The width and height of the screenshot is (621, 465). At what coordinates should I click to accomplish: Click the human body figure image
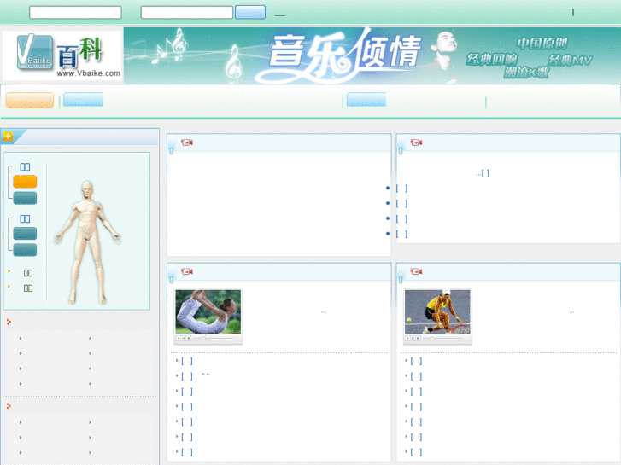coord(87,242)
